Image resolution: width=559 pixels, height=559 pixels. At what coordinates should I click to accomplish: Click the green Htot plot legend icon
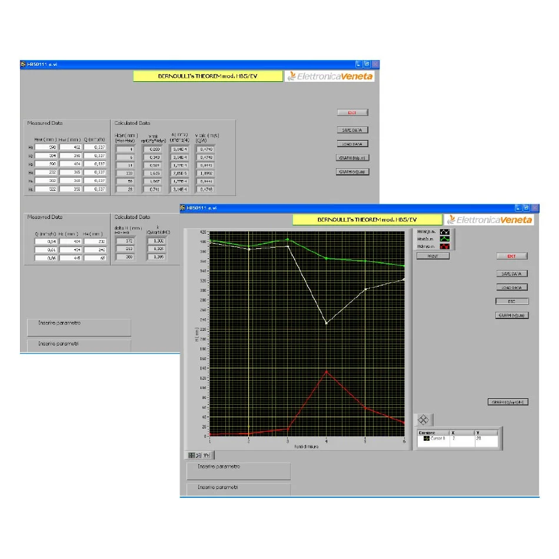tap(444, 239)
